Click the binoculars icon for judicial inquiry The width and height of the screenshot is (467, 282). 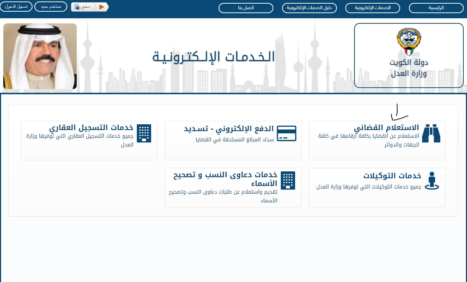(431, 133)
